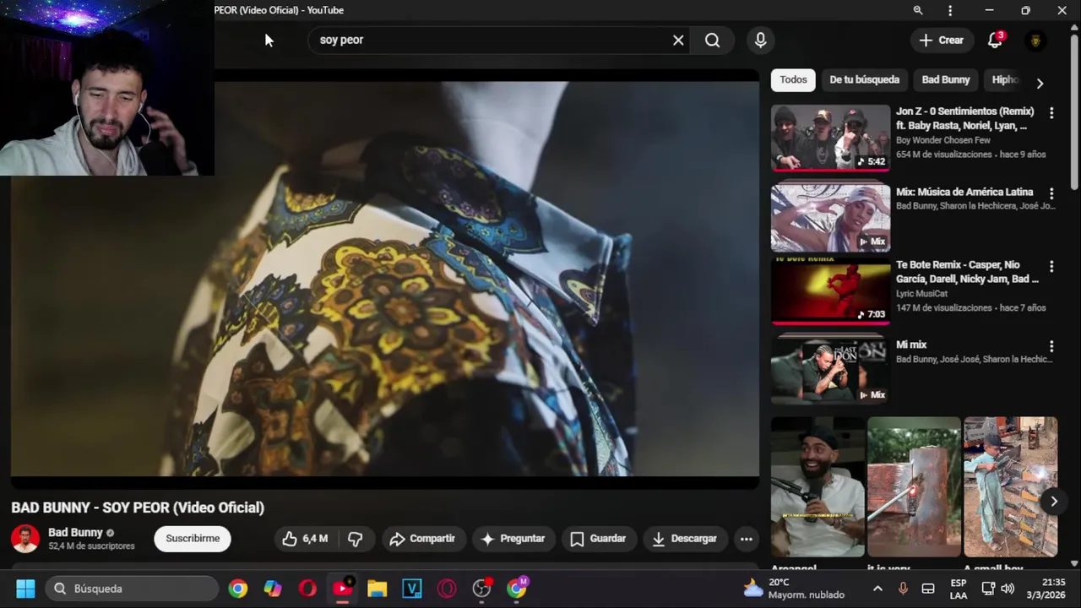The width and height of the screenshot is (1081, 608).
Task: Open Google Chrome from taskbar
Action: point(238,589)
